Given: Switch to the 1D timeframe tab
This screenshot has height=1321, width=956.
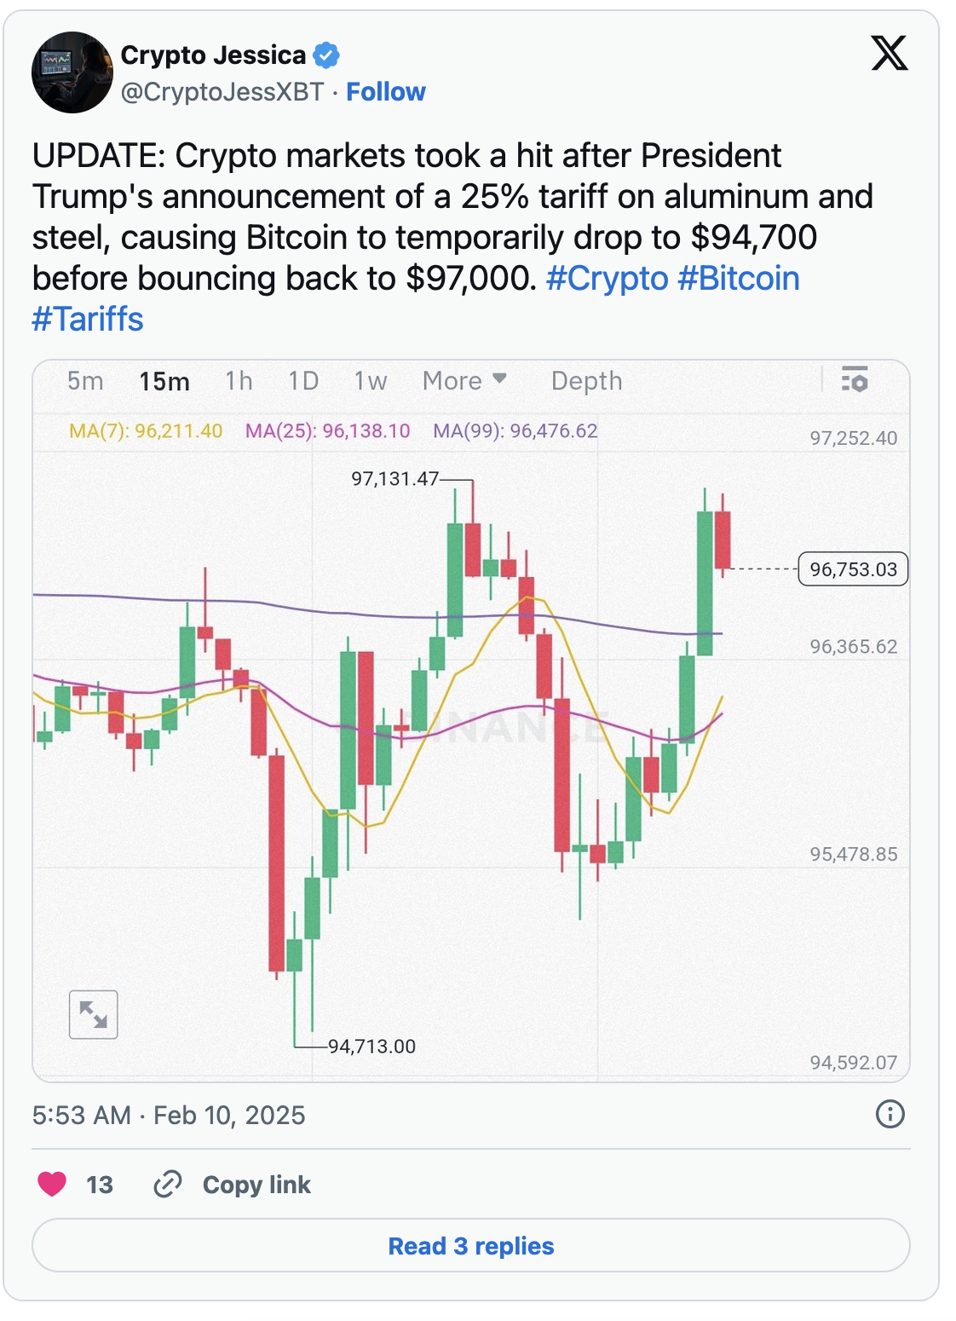Looking at the screenshot, I should coord(300,382).
